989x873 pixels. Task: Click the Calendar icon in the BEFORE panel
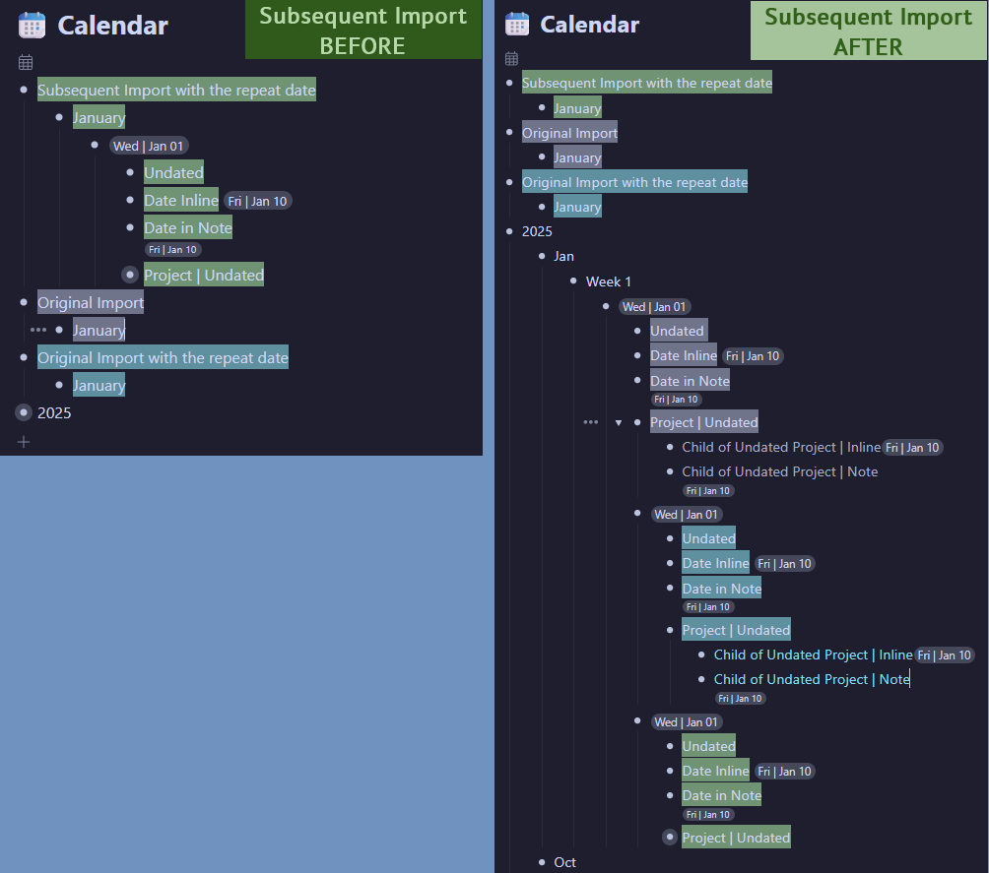click(33, 26)
